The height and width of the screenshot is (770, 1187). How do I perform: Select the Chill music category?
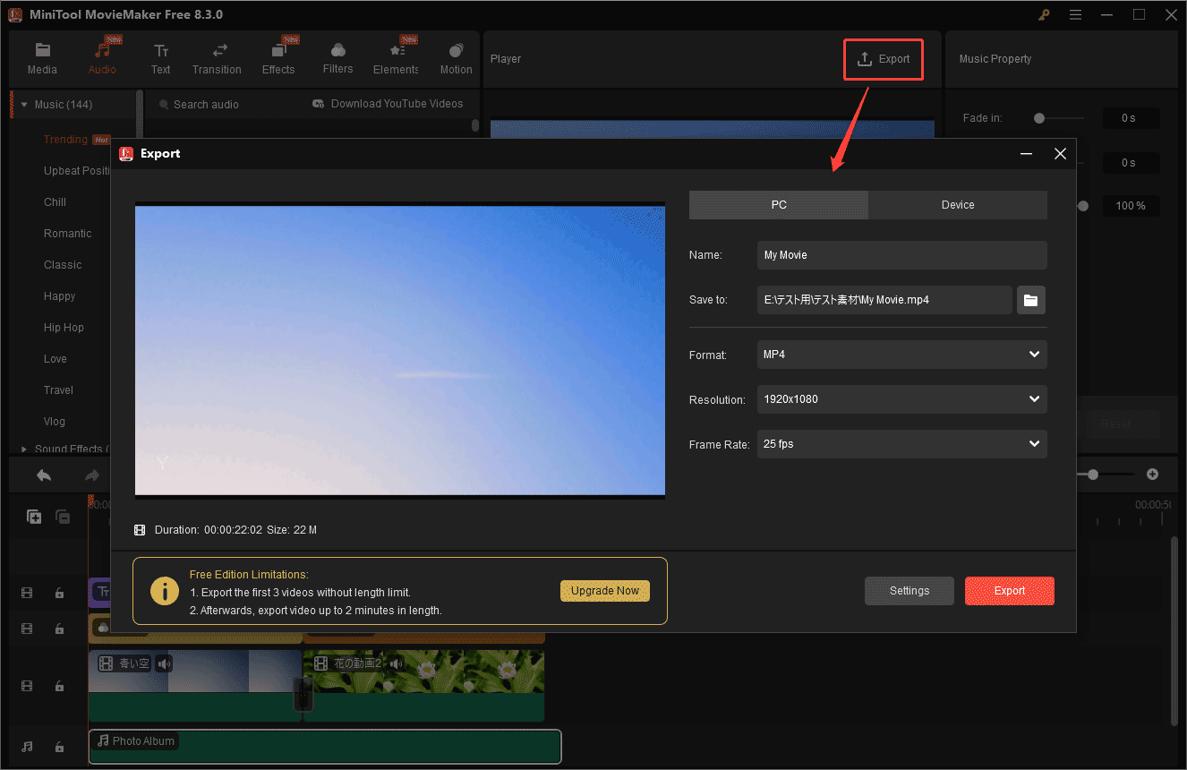click(x=55, y=202)
